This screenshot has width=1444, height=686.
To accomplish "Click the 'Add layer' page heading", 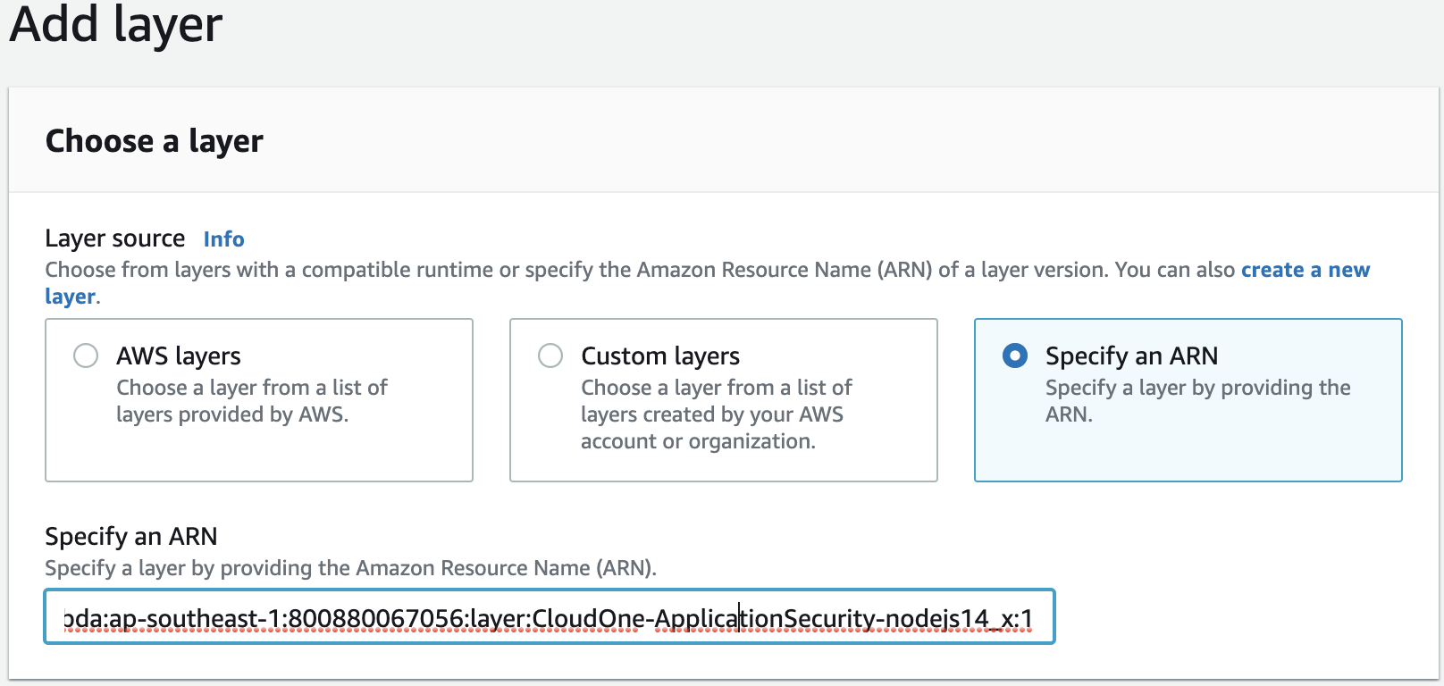I will coord(116,24).
